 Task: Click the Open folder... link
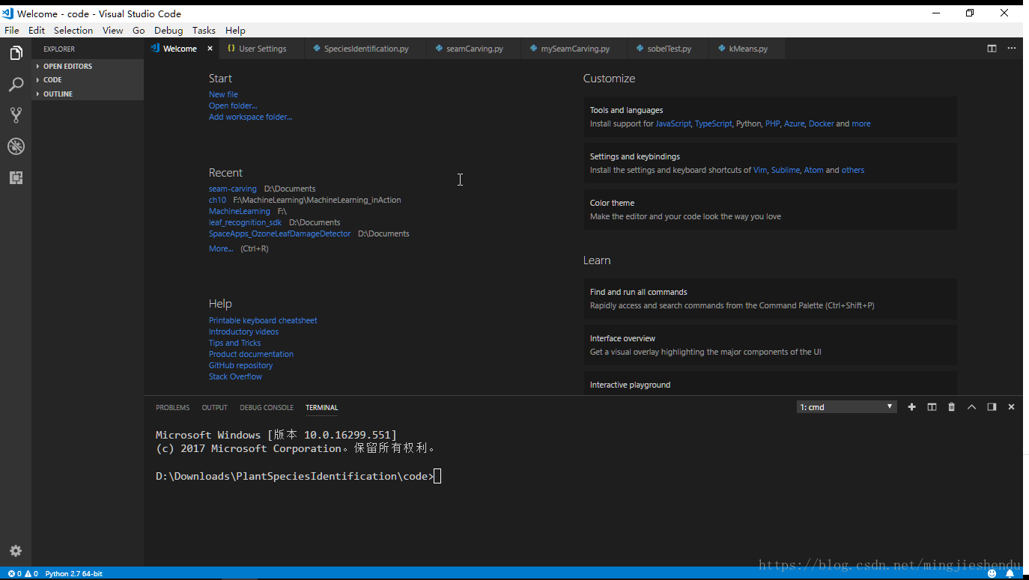(x=233, y=106)
